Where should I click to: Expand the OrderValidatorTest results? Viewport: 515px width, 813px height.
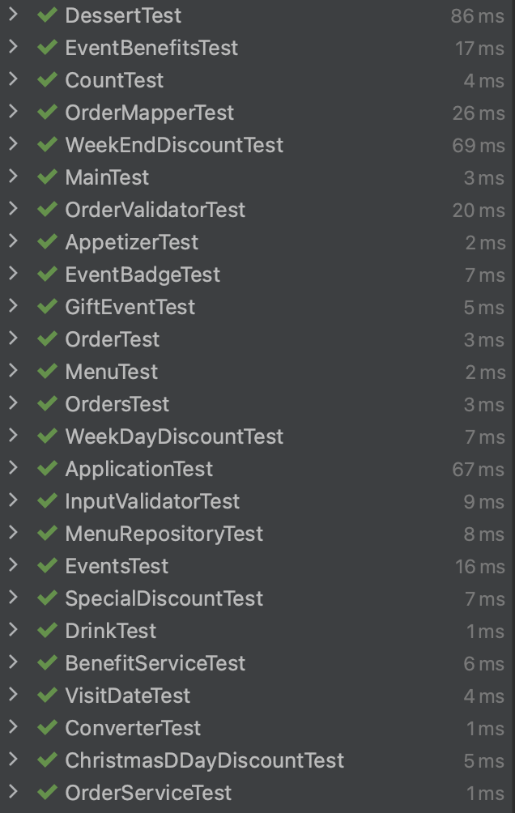pos(14,209)
